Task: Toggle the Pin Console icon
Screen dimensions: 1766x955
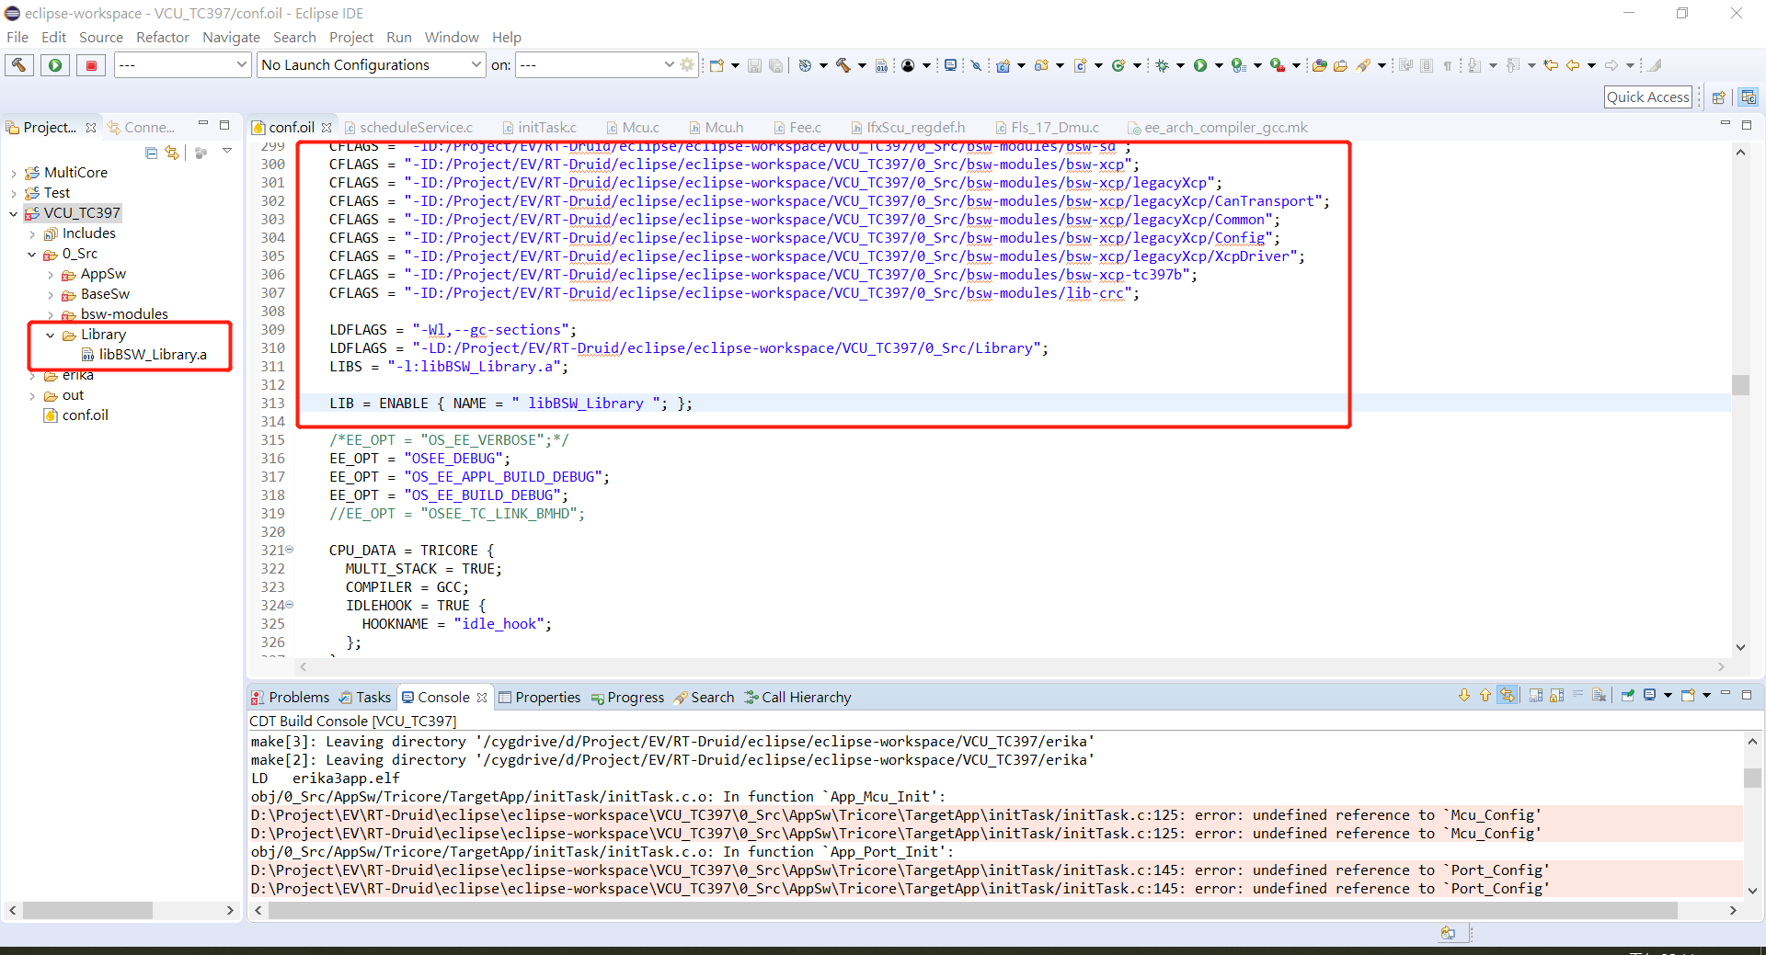Action: [1627, 696]
